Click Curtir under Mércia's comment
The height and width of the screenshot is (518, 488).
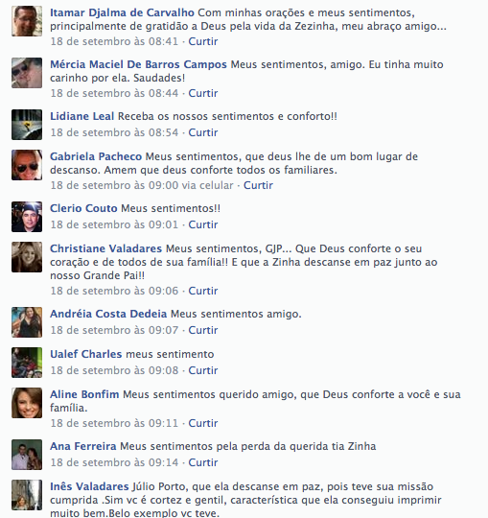click(x=203, y=93)
